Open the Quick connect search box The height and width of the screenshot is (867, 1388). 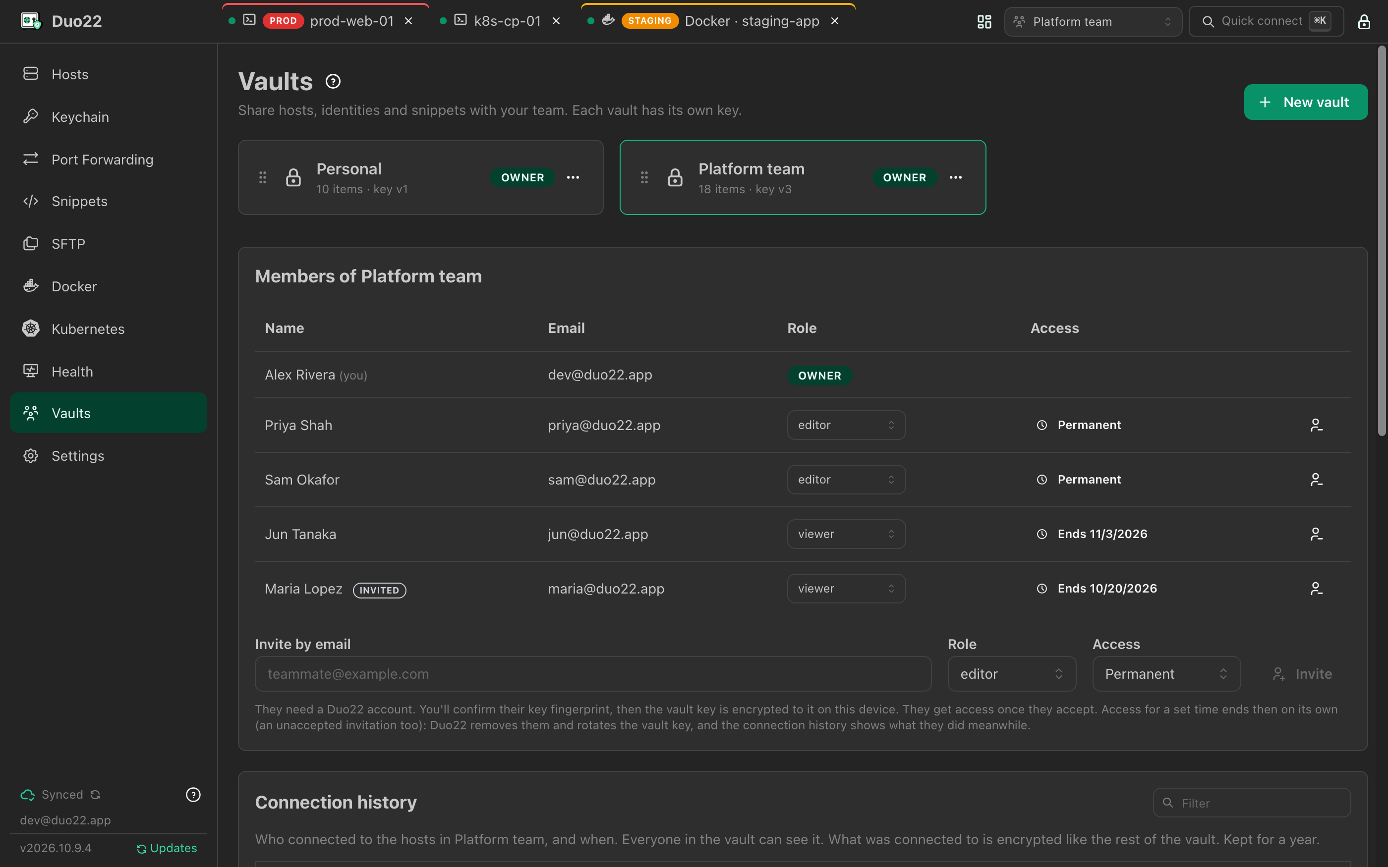[1266, 22]
